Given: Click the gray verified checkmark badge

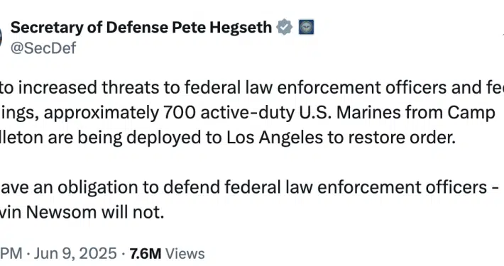Looking at the screenshot, I should pyautogui.click(x=285, y=27).
